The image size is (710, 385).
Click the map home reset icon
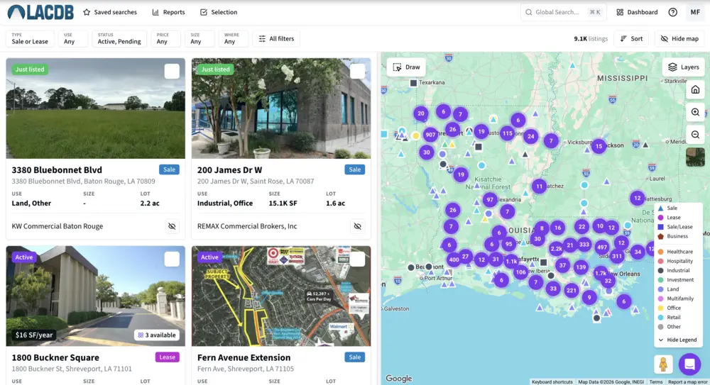695,89
